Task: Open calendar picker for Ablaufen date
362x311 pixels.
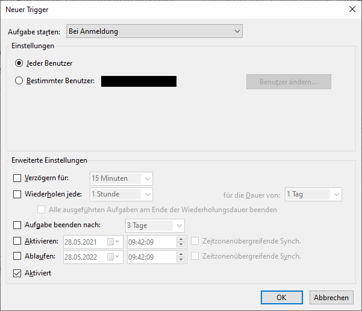Action: coord(113,257)
